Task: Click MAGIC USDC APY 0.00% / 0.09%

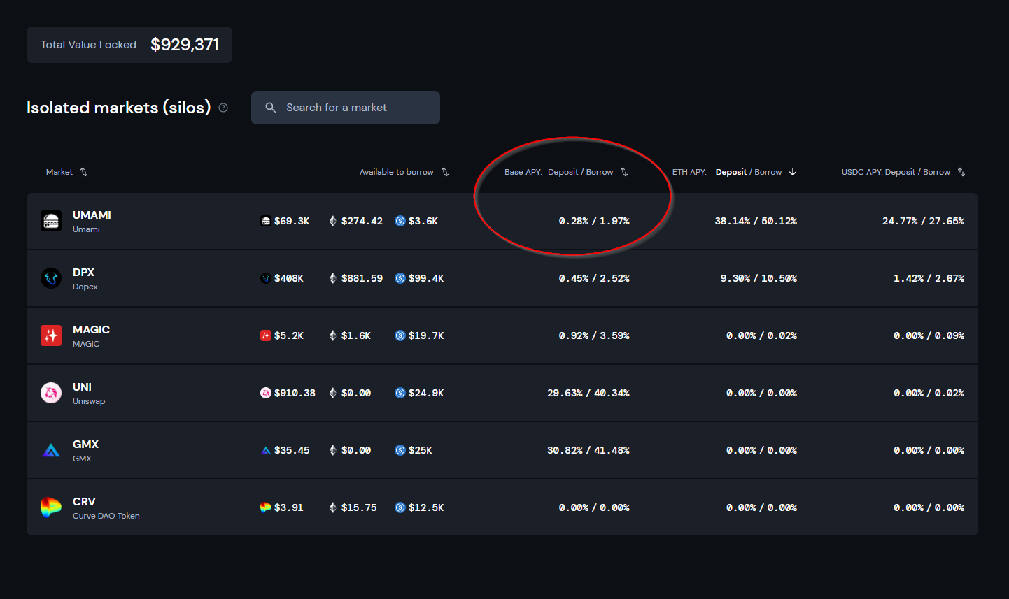Action: pos(929,335)
